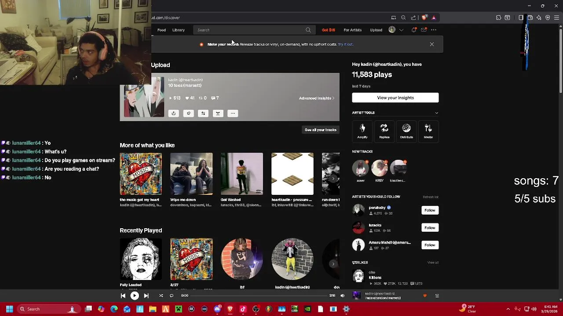
Task: Go to the Feed tab
Action: 161,30
